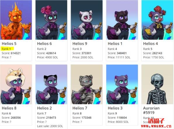Viewport: 174px width, 129px height.
Task: Click the Last sale 2000 SOL text
Action: click(50, 126)
